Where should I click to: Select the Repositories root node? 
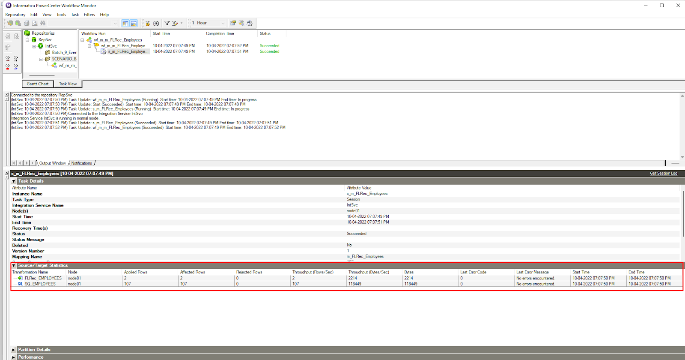43,33
